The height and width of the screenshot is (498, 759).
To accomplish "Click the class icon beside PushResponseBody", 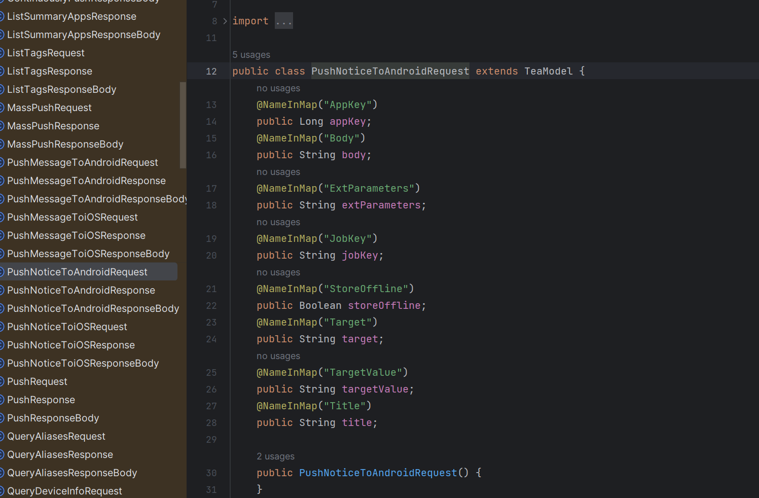I will coord(2,418).
